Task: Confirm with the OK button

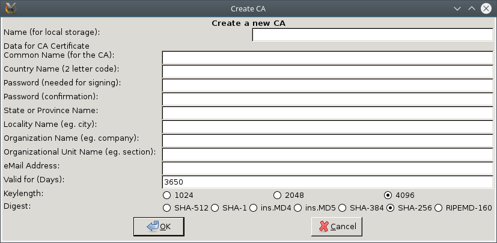Action: tap(159, 227)
